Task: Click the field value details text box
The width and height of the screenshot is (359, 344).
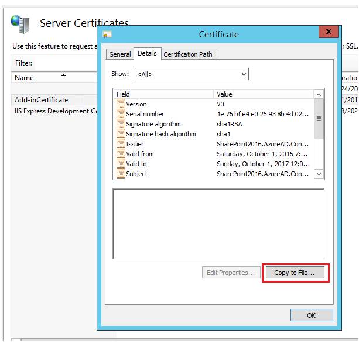Action: pyautogui.click(x=218, y=224)
